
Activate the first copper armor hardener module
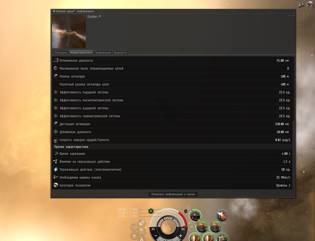(x=195, y=237)
